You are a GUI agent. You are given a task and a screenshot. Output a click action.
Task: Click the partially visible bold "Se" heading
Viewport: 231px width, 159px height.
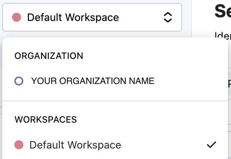pyautogui.click(x=223, y=11)
